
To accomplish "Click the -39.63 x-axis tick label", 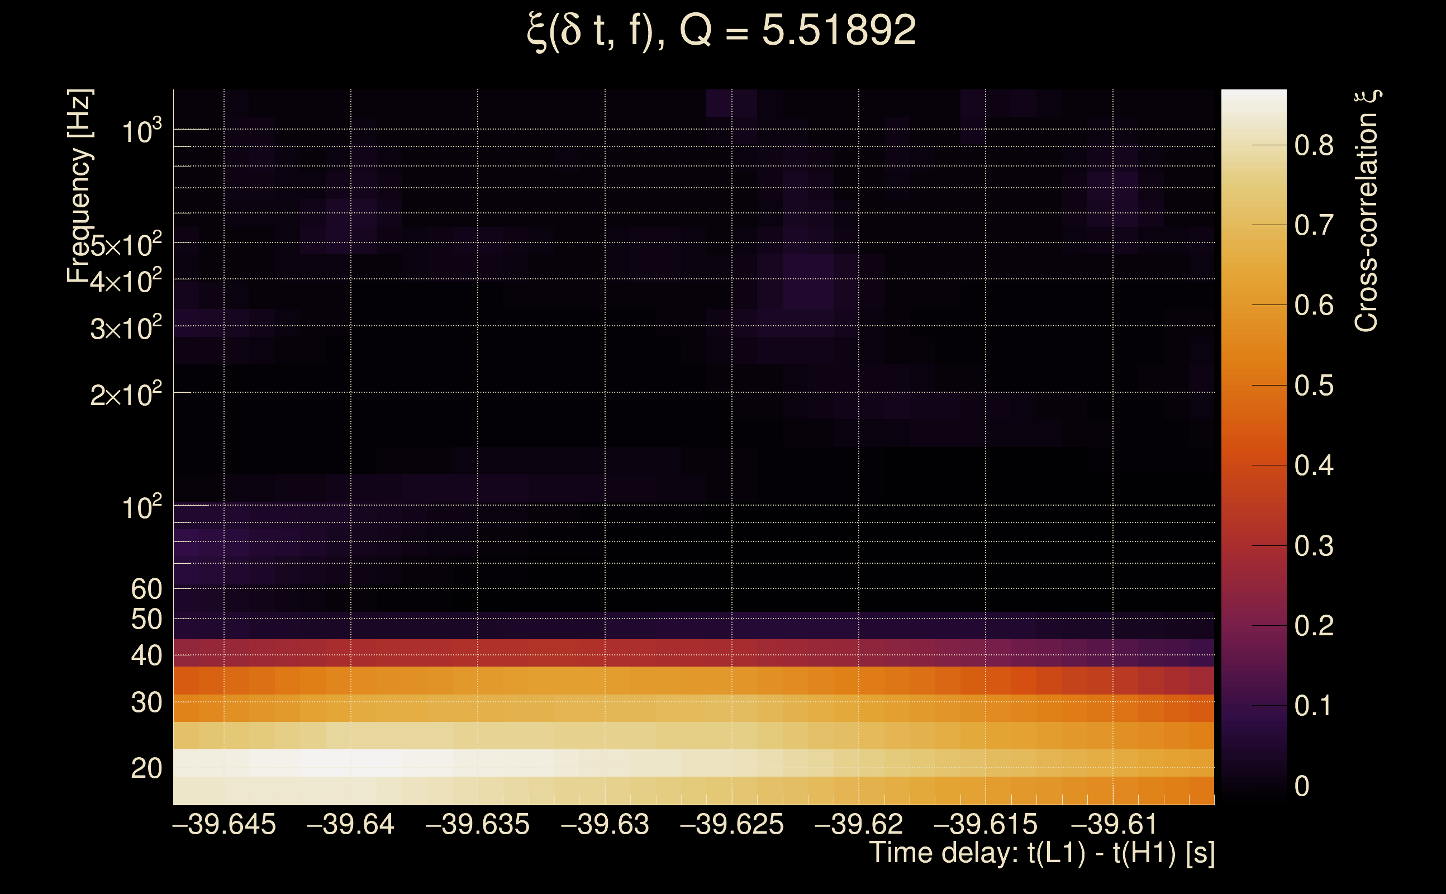I will 605,825.
